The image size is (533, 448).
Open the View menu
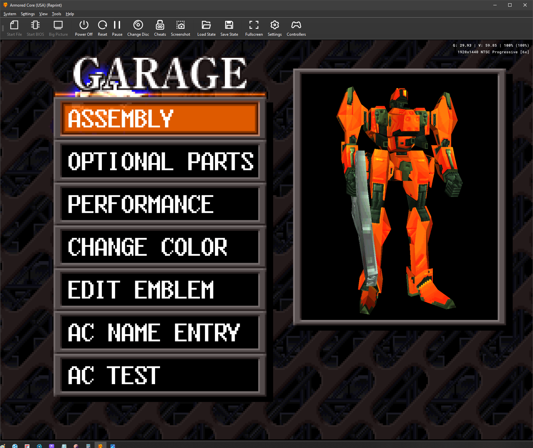[x=43, y=14]
